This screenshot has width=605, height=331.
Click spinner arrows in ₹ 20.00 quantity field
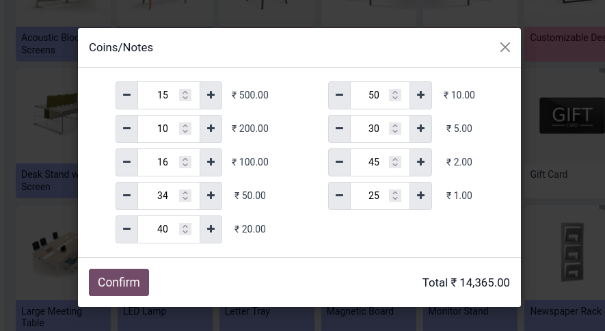point(185,229)
